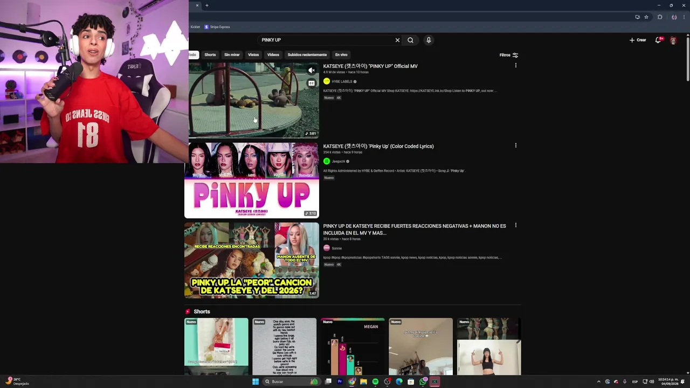The height and width of the screenshot is (388, 690).
Task: Open the Chrome extensions puzzle icon
Action: pyautogui.click(x=660, y=17)
